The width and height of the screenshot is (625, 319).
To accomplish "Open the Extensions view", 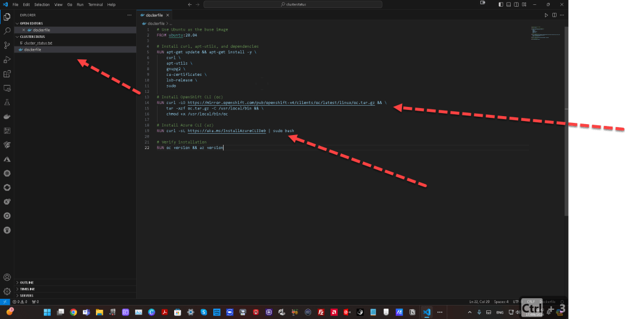I will (x=7, y=74).
